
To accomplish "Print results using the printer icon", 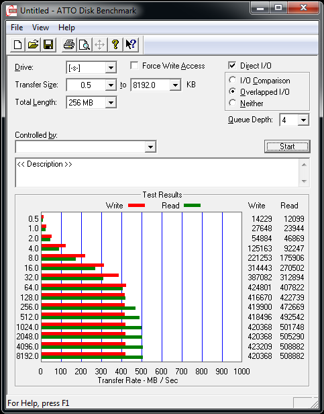I will (x=69, y=44).
